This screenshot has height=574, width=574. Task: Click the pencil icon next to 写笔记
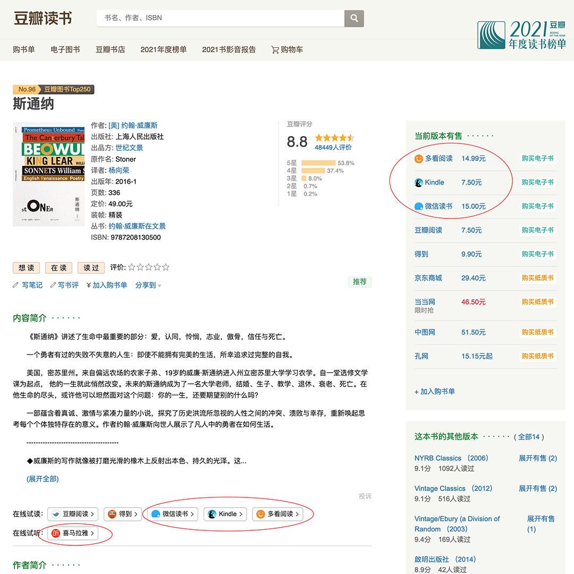15,285
